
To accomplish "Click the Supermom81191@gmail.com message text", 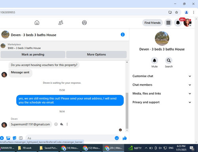I will [30, 124].
